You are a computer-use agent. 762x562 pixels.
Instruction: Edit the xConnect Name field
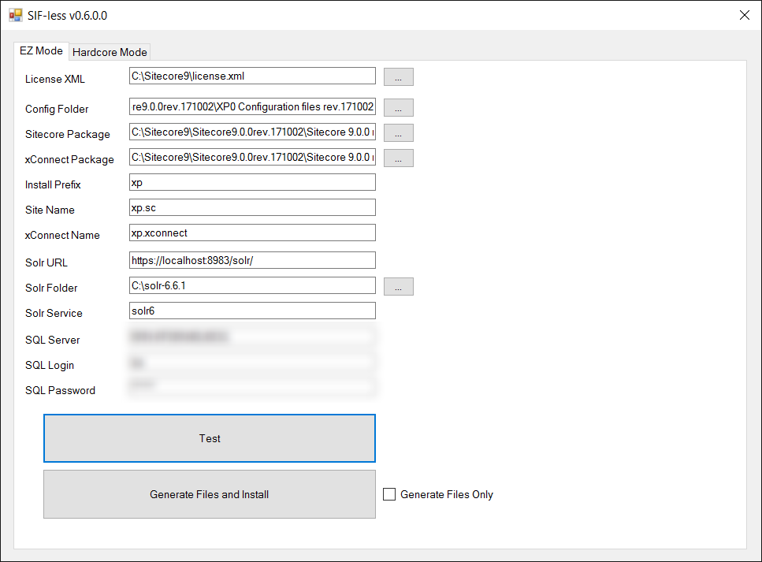pos(252,233)
